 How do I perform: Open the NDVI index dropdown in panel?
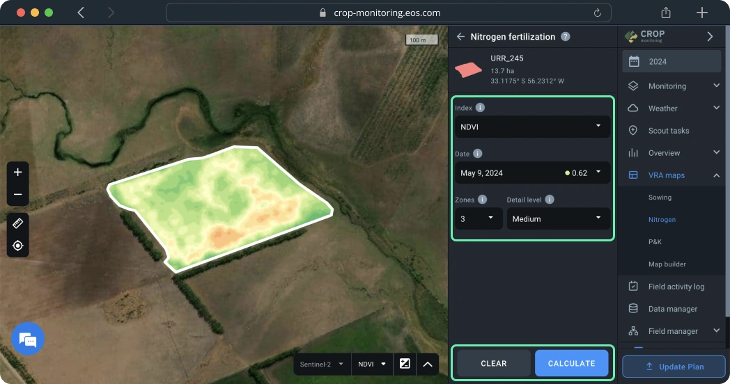[532, 127]
